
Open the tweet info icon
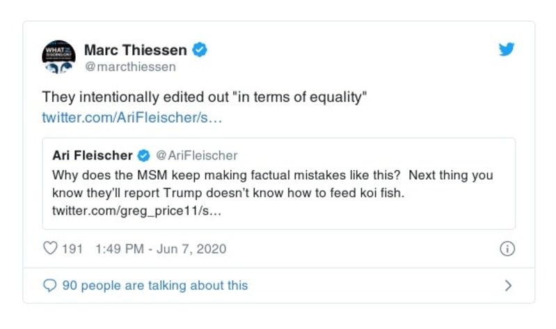tap(507, 249)
